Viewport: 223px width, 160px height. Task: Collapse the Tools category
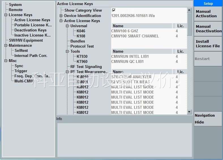67,52
